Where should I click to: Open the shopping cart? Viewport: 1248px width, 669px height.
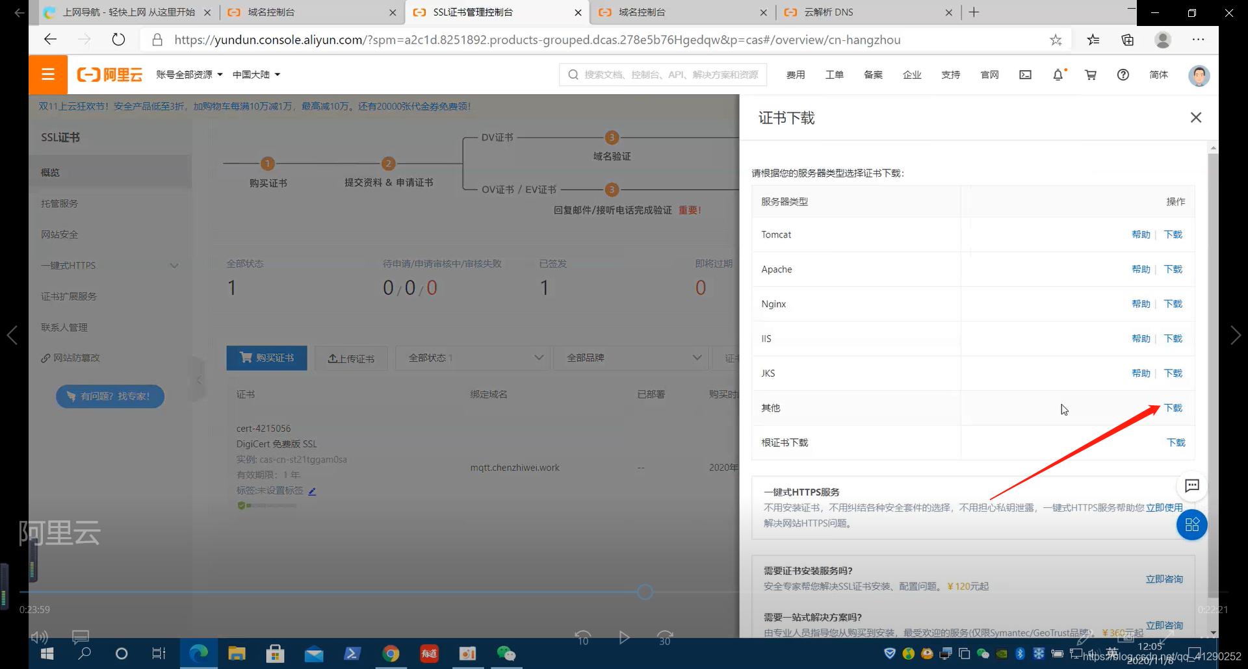click(1091, 74)
